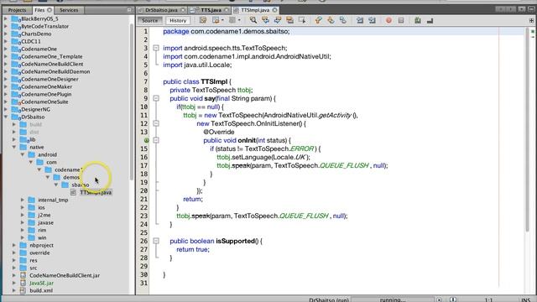This screenshot has width=537, height=302.
Task: Switch to the Projects tab
Action: 17,10
